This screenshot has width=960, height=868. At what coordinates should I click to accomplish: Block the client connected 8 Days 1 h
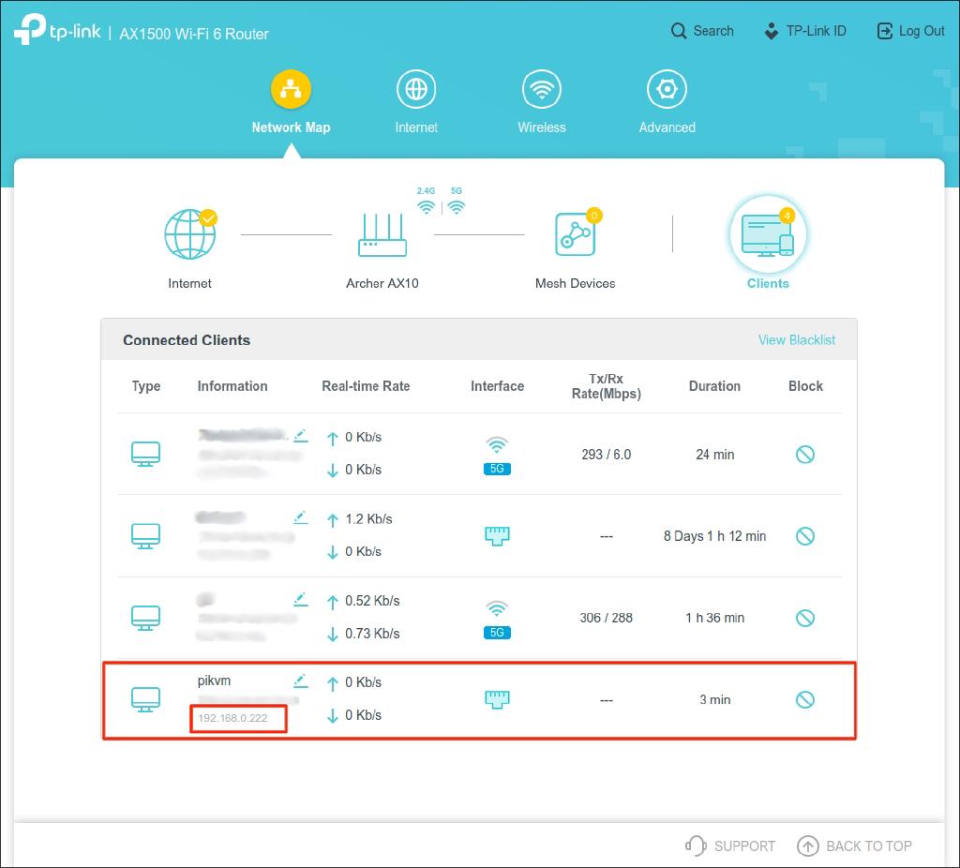point(804,536)
